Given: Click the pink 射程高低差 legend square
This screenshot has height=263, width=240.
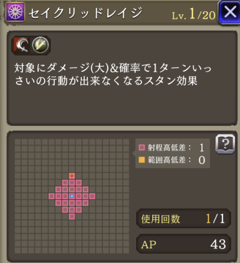Looking at the screenshot, I should (142, 147).
